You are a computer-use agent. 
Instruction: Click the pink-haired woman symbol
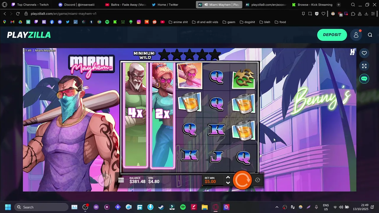(189, 76)
